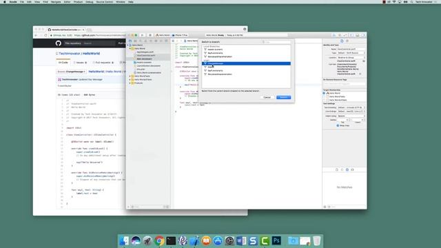The image size is (441, 248).
Task: Open the Issues tab on GitHub
Action: [80, 63]
